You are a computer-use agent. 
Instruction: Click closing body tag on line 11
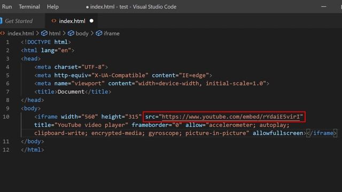pyautogui.click(x=33, y=141)
